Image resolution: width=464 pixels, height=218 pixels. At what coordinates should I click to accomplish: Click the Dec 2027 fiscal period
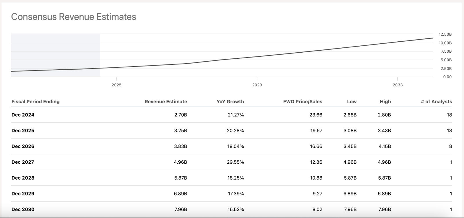(x=23, y=162)
